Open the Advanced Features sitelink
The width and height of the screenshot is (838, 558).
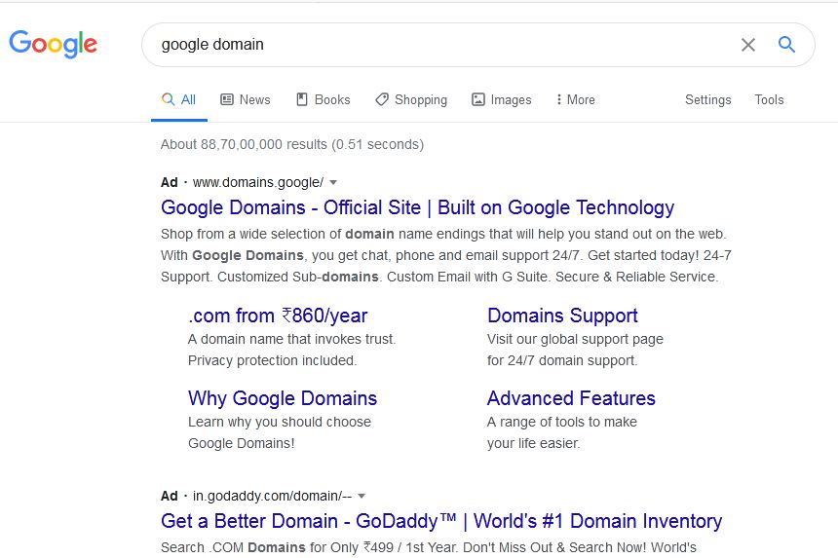[x=571, y=398]
